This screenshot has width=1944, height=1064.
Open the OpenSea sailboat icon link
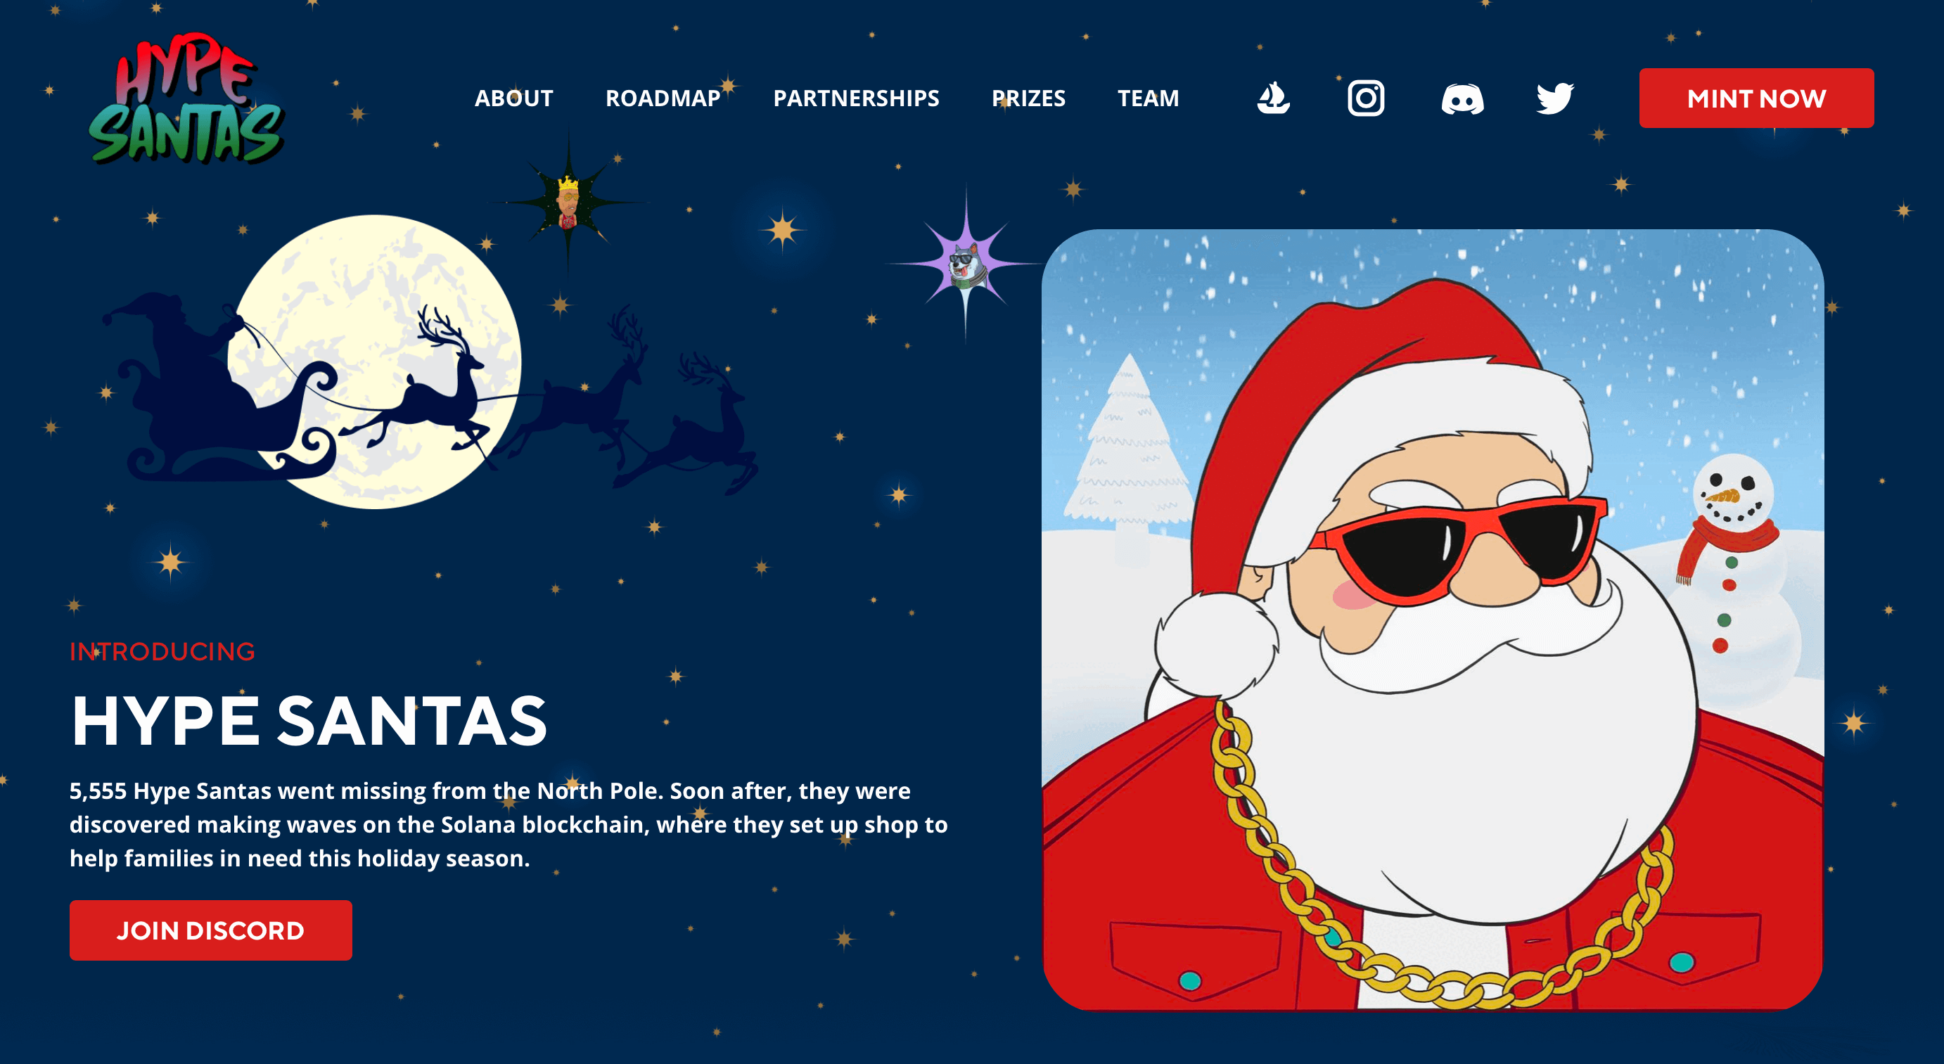[1273, 98]
